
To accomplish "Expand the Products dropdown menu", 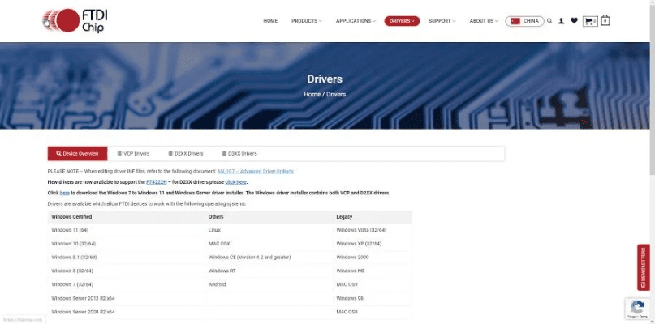I will pyautogui.click(x=306, y=21).
